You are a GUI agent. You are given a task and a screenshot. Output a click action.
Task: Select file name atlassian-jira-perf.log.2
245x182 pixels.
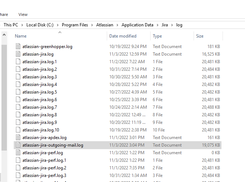(x=45, y=168)
